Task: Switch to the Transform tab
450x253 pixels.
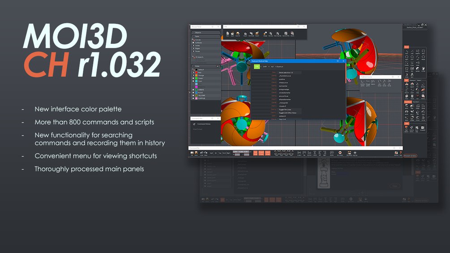Action: coord(415,102)
